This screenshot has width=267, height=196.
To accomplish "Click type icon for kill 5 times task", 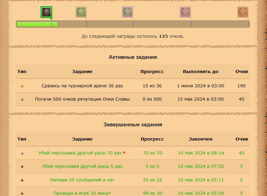I will [22, 167].
